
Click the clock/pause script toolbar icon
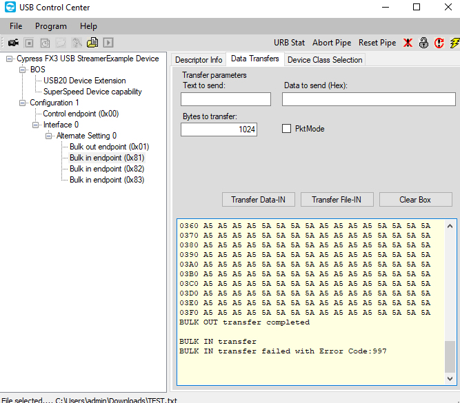tap(45, 43)
